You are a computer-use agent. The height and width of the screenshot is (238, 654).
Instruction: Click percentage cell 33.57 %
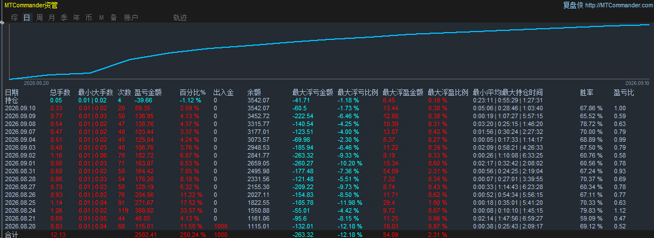(191, 210)
